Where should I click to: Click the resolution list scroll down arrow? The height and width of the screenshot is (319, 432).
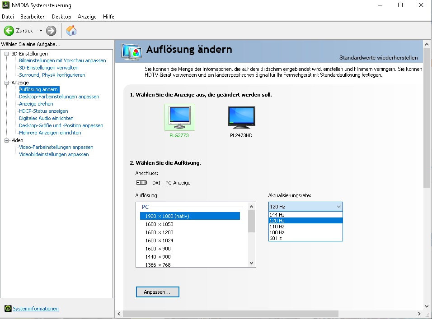(251, 263)
